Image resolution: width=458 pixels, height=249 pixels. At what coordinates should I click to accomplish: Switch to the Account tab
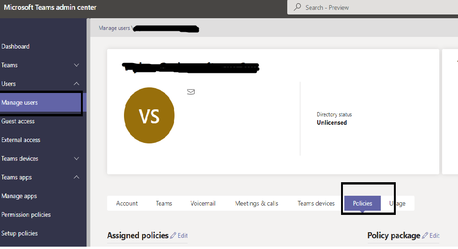[127, 204]
